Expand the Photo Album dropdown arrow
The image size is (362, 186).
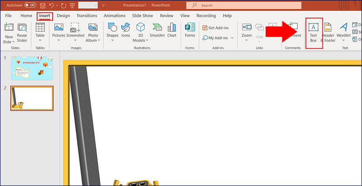pos(99,40)
